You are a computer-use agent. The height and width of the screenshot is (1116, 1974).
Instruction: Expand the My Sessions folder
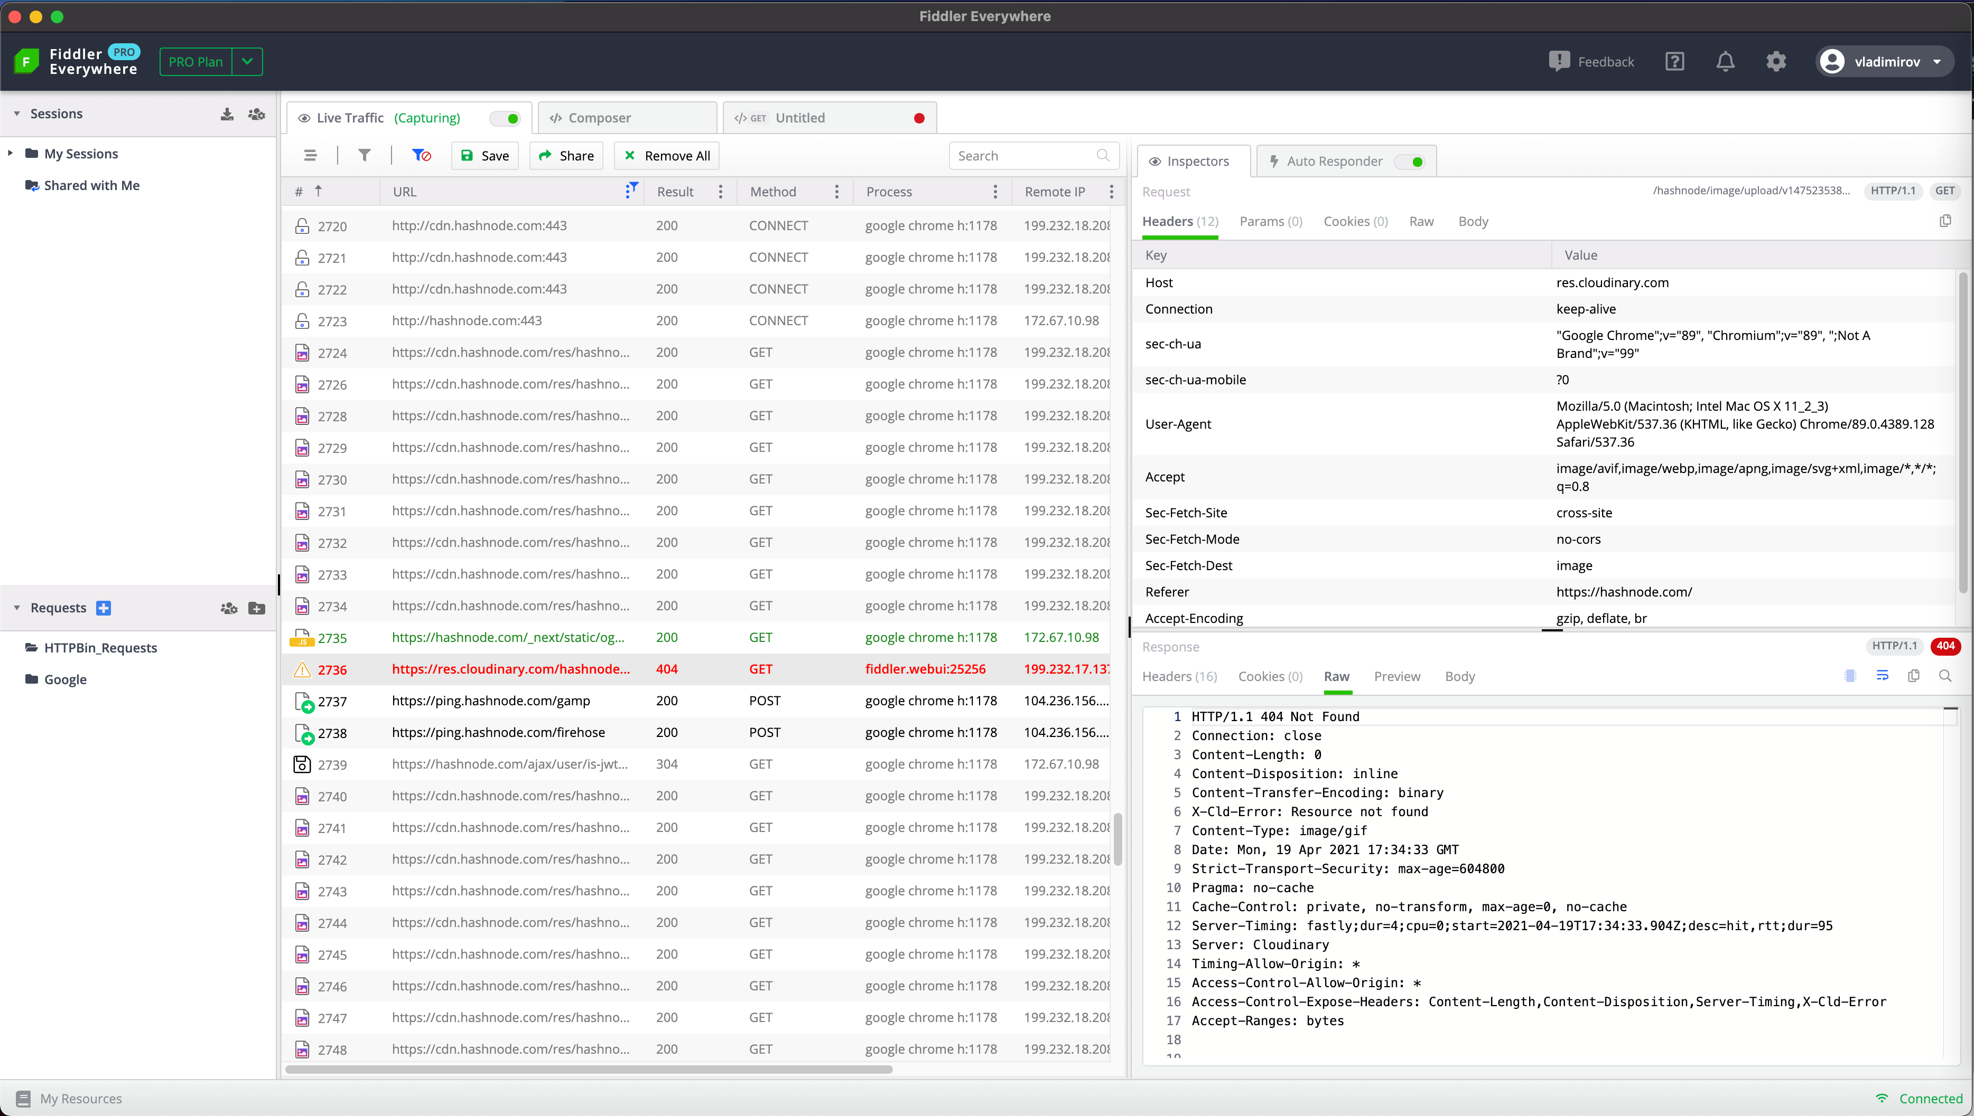coord(10,153)
